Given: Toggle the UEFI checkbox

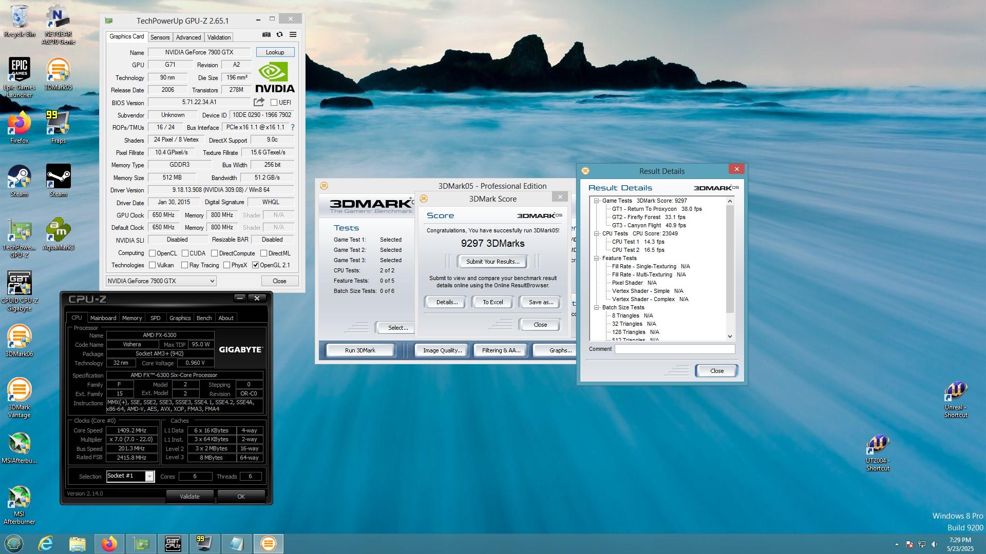Looking at the screenshot, I should 274,103.
